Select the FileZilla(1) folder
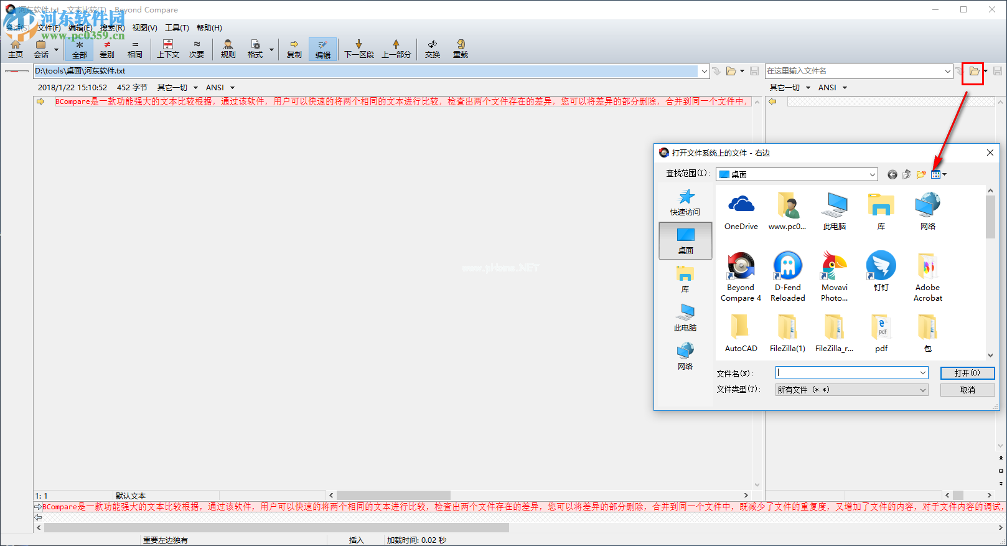Screen dimensions: 1007x546 pyautogui.click(x=787, y=333)
